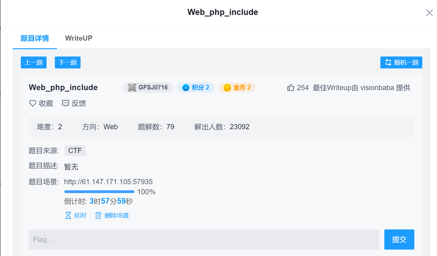Click the feedback speech bubble icon

[x=66, y=104]
